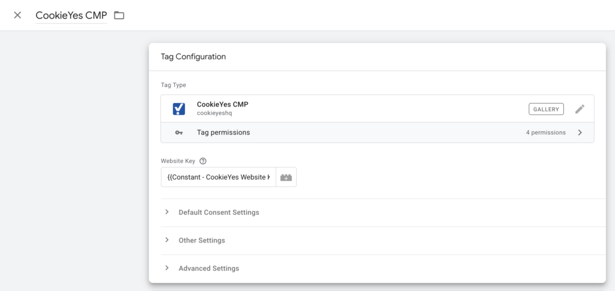
Task: Expand Default Consent Settings chevron
Action: point(167,212)
